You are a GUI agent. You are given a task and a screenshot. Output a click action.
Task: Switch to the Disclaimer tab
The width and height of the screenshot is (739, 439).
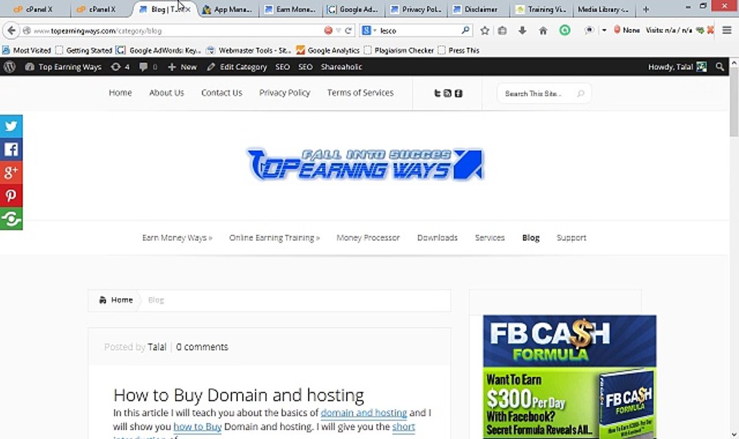tap(479, 9)
